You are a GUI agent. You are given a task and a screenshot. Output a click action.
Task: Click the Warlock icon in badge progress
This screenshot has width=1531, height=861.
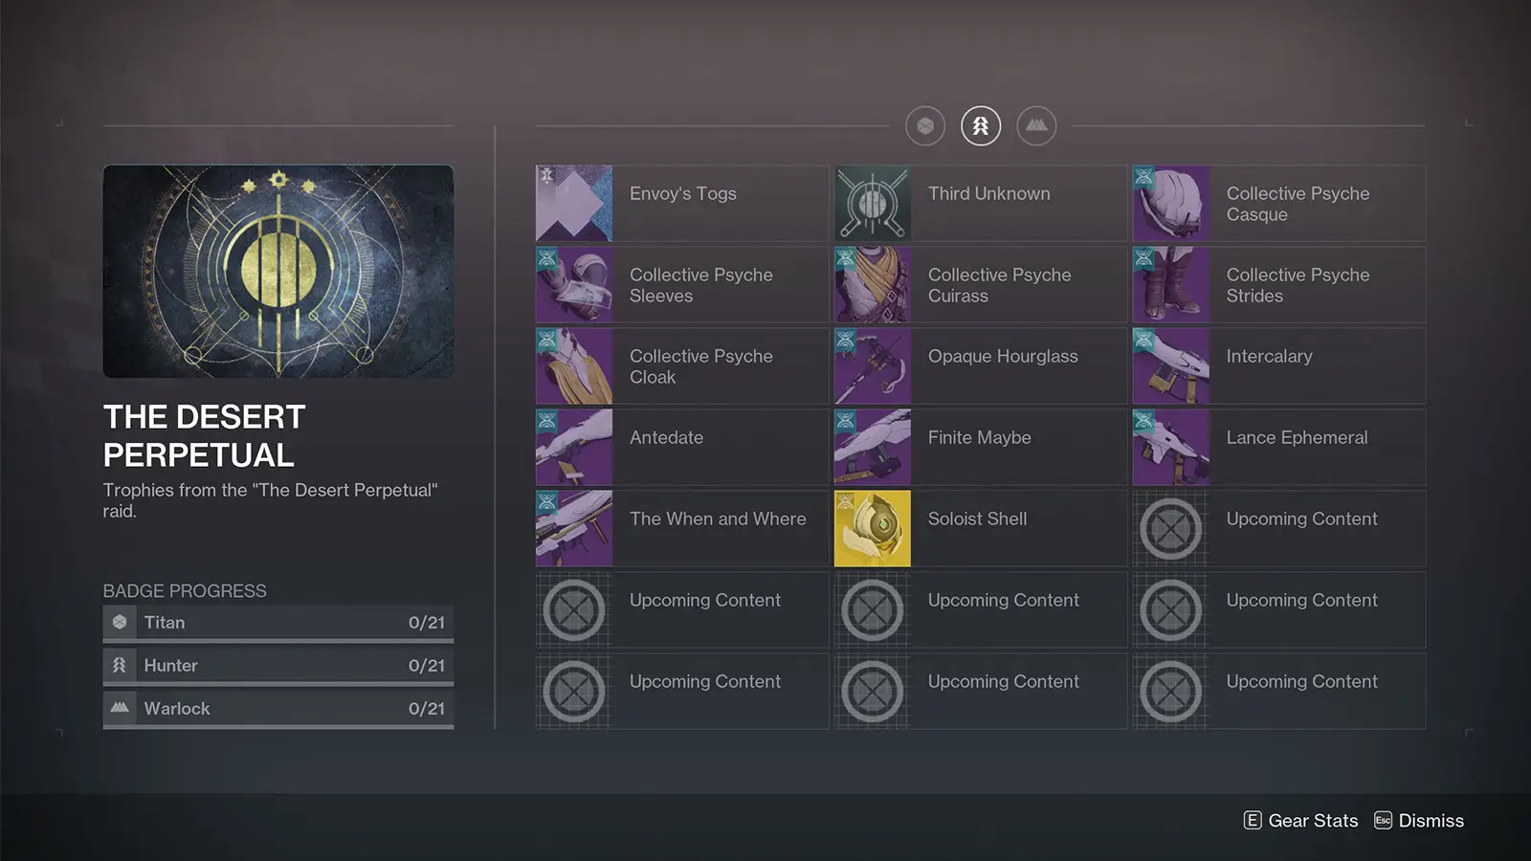[x=120, y=708]
